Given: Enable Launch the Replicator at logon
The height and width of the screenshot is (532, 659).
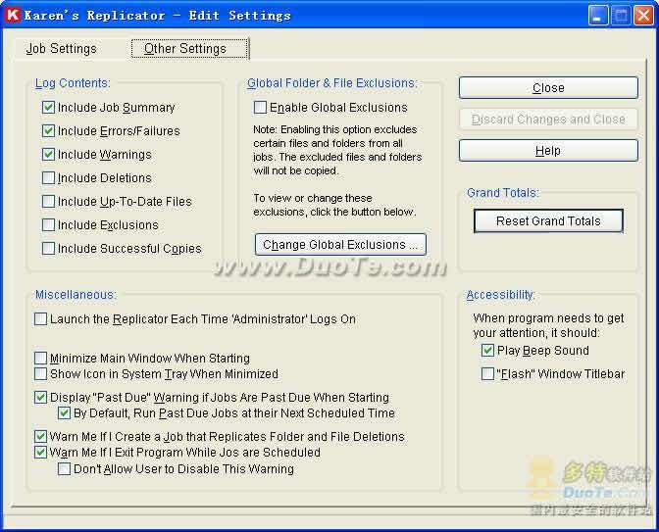Looking at the screenshot, I should coord(41,319).
